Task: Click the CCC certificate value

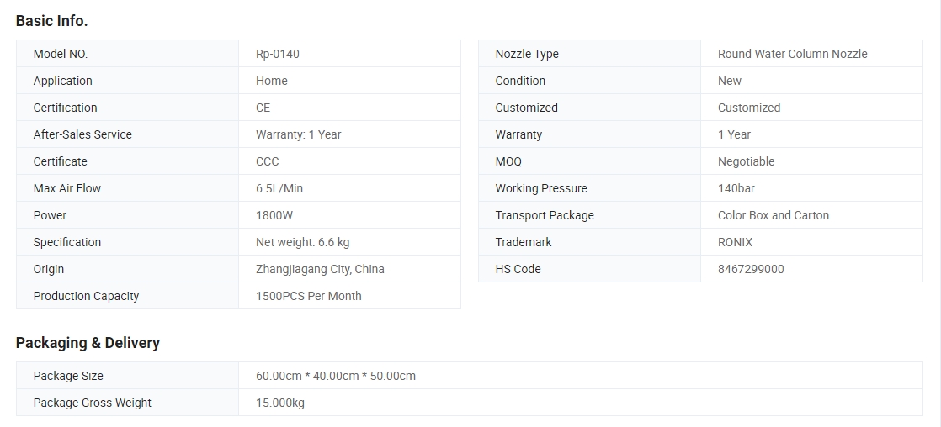Action: point(267,161)
